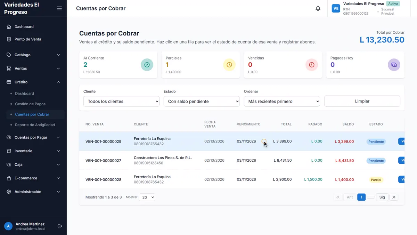Click the VENCIMIENTO column header
This screenshot has height=235, width=417.
248,124
